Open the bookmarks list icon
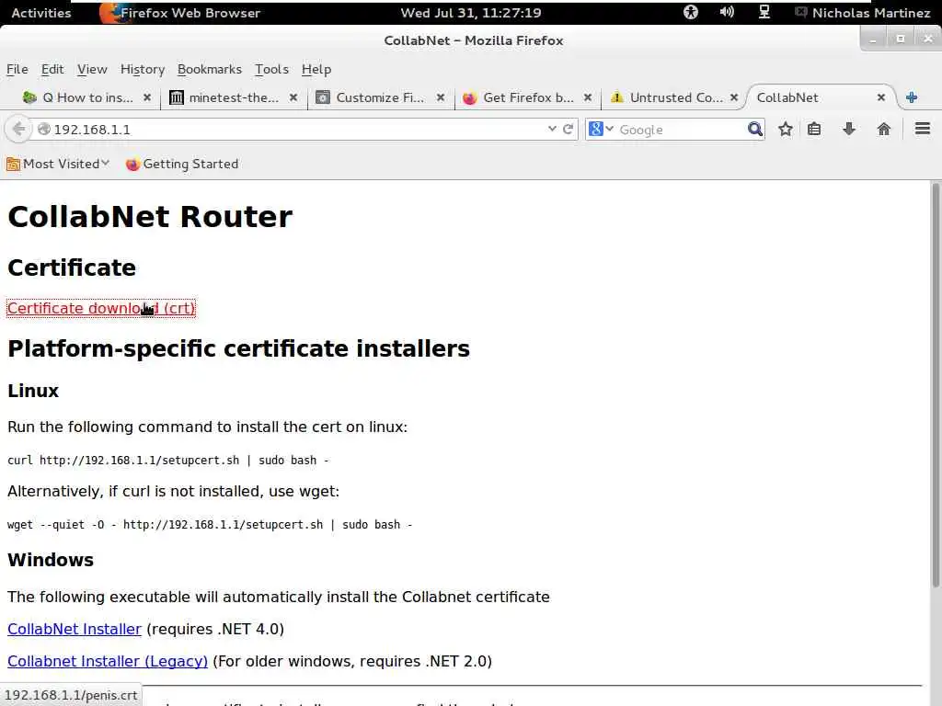Screen dimensions: 942x706 (814, 129)
